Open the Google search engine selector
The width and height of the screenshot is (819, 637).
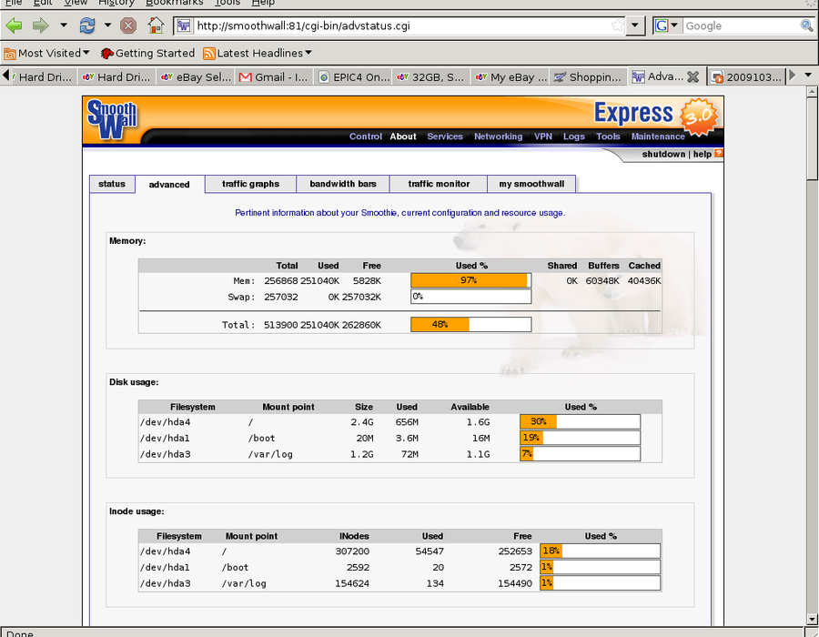(667, 25)
